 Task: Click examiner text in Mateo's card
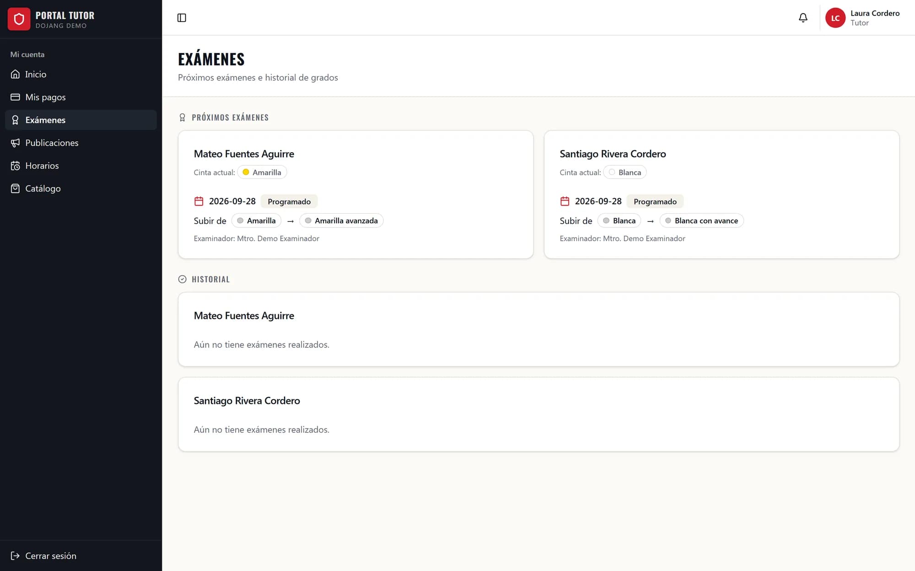coord(257,238)
